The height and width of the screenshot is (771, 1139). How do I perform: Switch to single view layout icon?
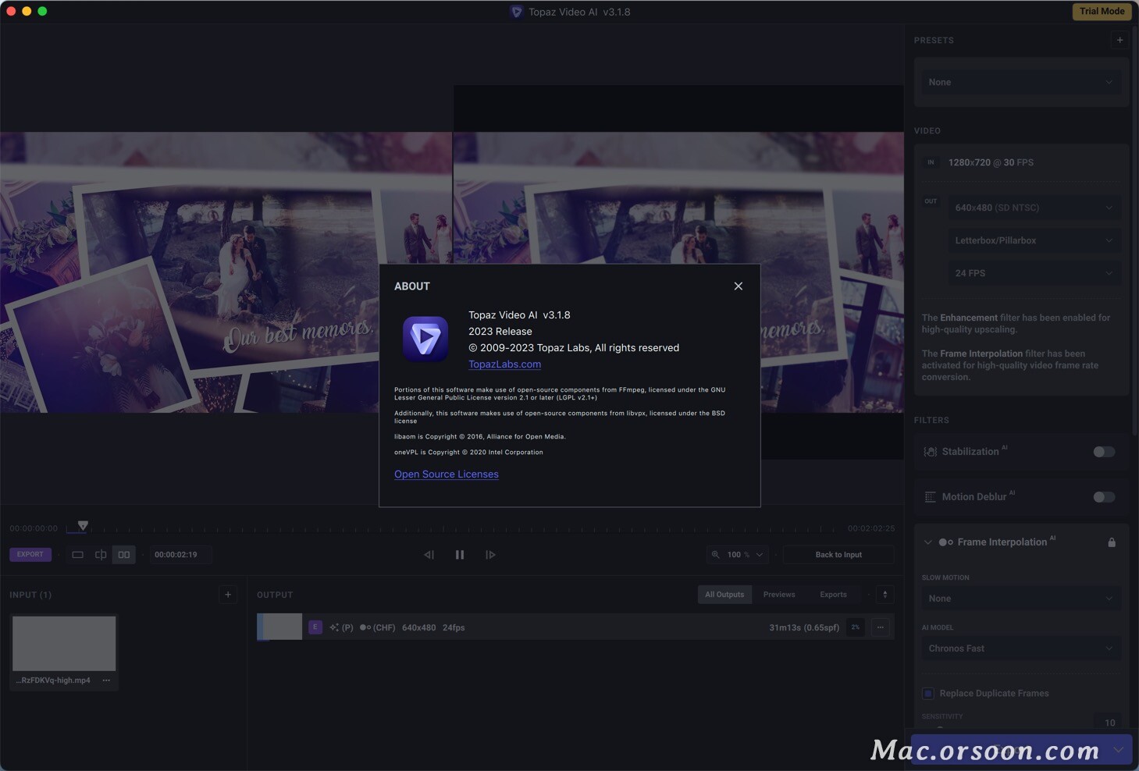(77, 555)
